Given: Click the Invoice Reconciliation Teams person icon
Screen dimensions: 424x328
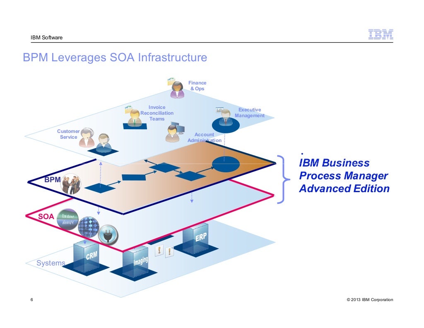Looking at the screenshot, I should tap(135, 118).
